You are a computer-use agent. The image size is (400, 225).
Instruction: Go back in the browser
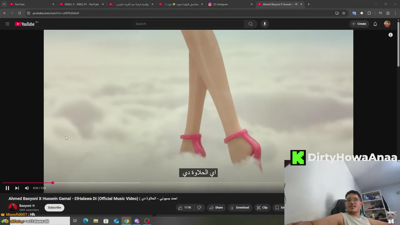pyautogui.click(x=4, y=13)
